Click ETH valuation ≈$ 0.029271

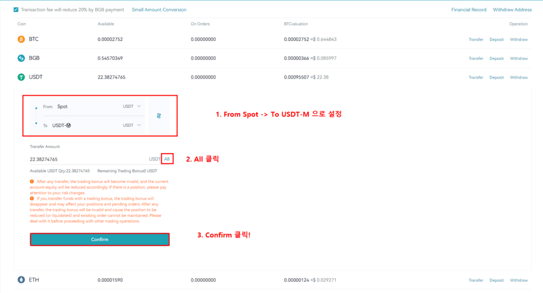click(x=323, y=280)
